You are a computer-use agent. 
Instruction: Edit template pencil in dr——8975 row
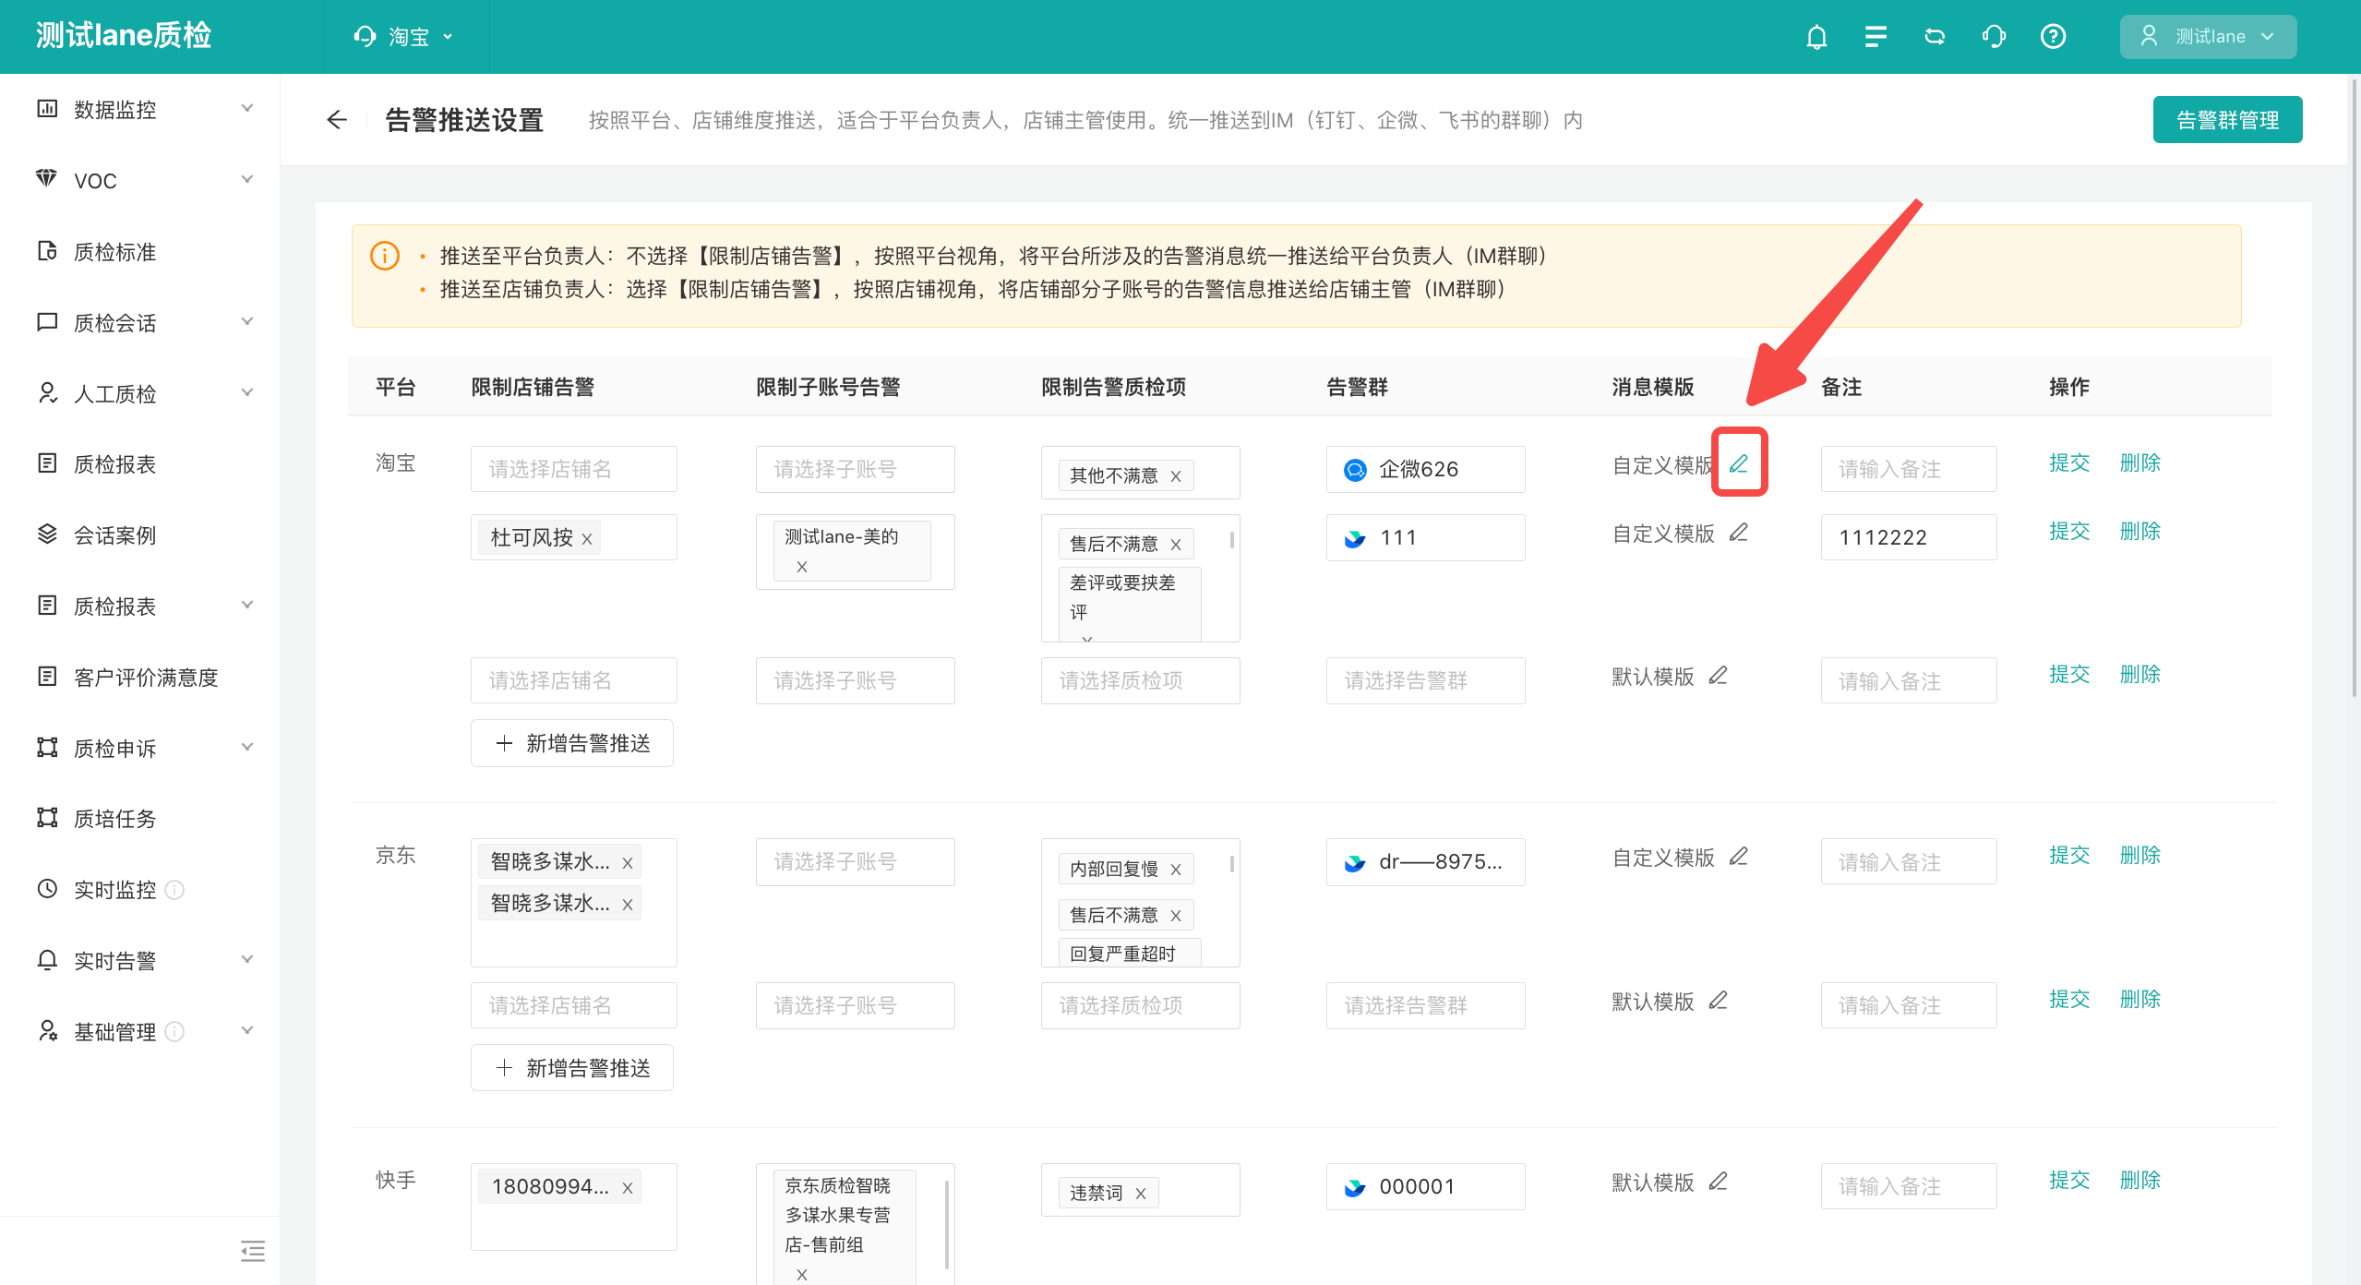point(1739,857)
